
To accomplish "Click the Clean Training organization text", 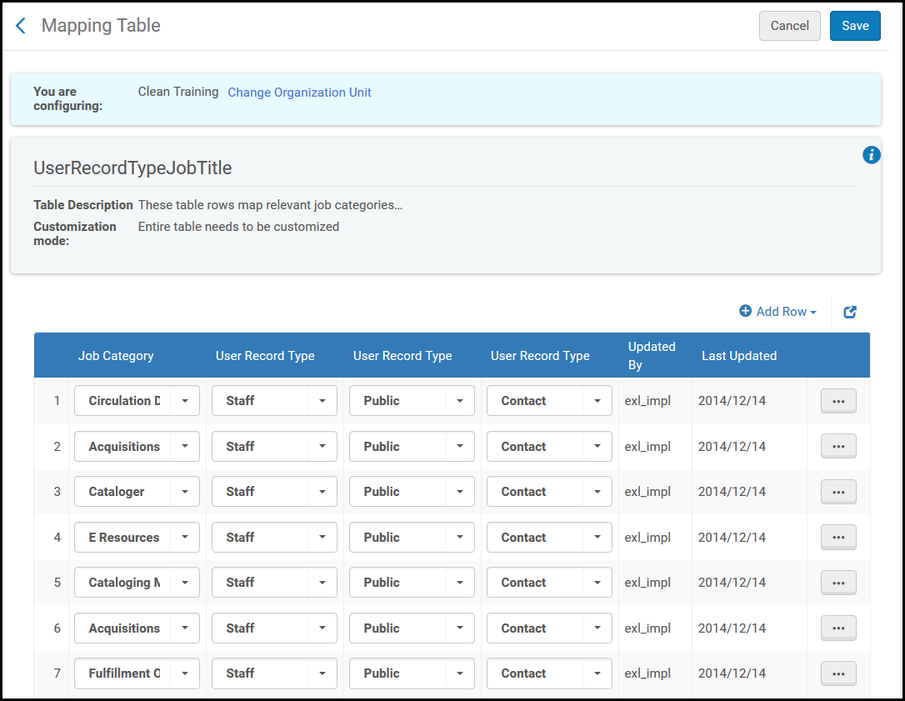I will [177, 92].
